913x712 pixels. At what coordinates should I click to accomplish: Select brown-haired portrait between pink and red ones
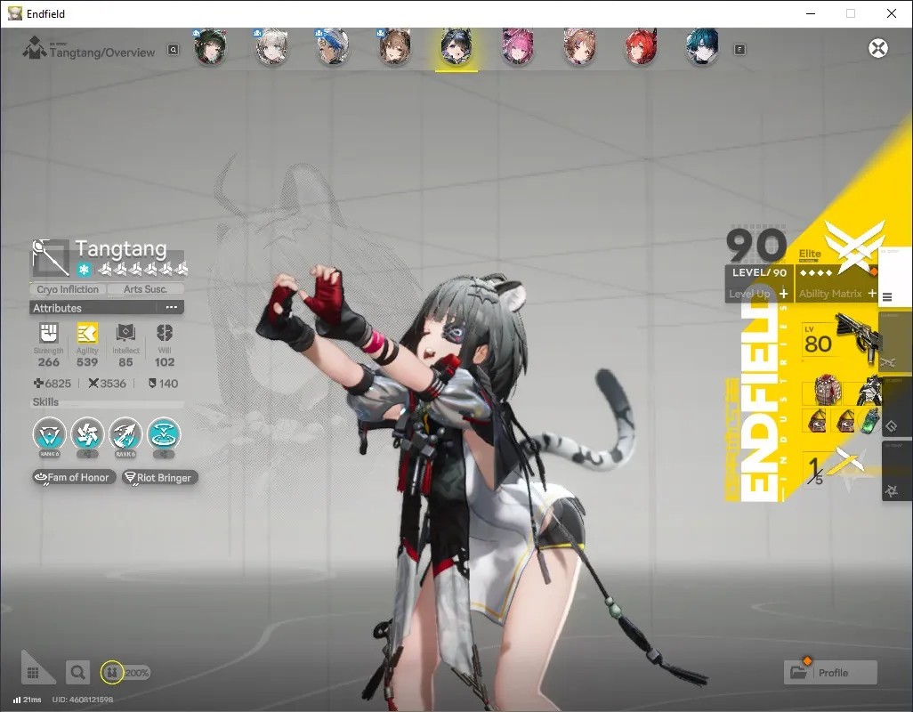tap(578, 46)
